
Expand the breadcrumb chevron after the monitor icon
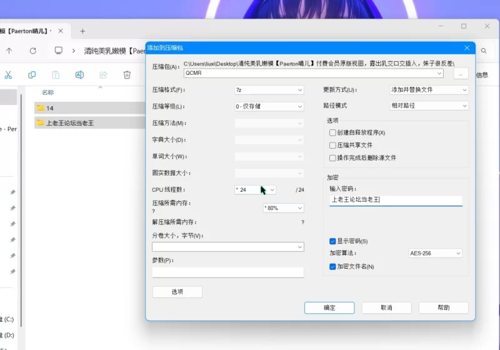(74, 51)
